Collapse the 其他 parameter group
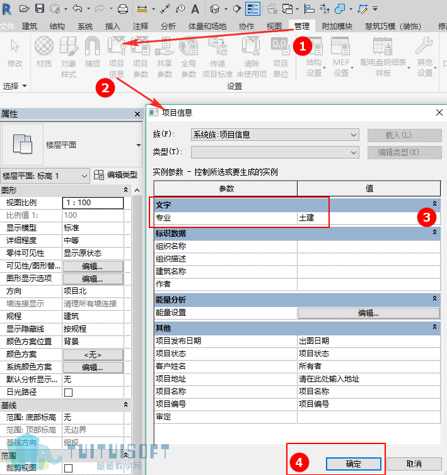447x475 pixels. point(434,327)
